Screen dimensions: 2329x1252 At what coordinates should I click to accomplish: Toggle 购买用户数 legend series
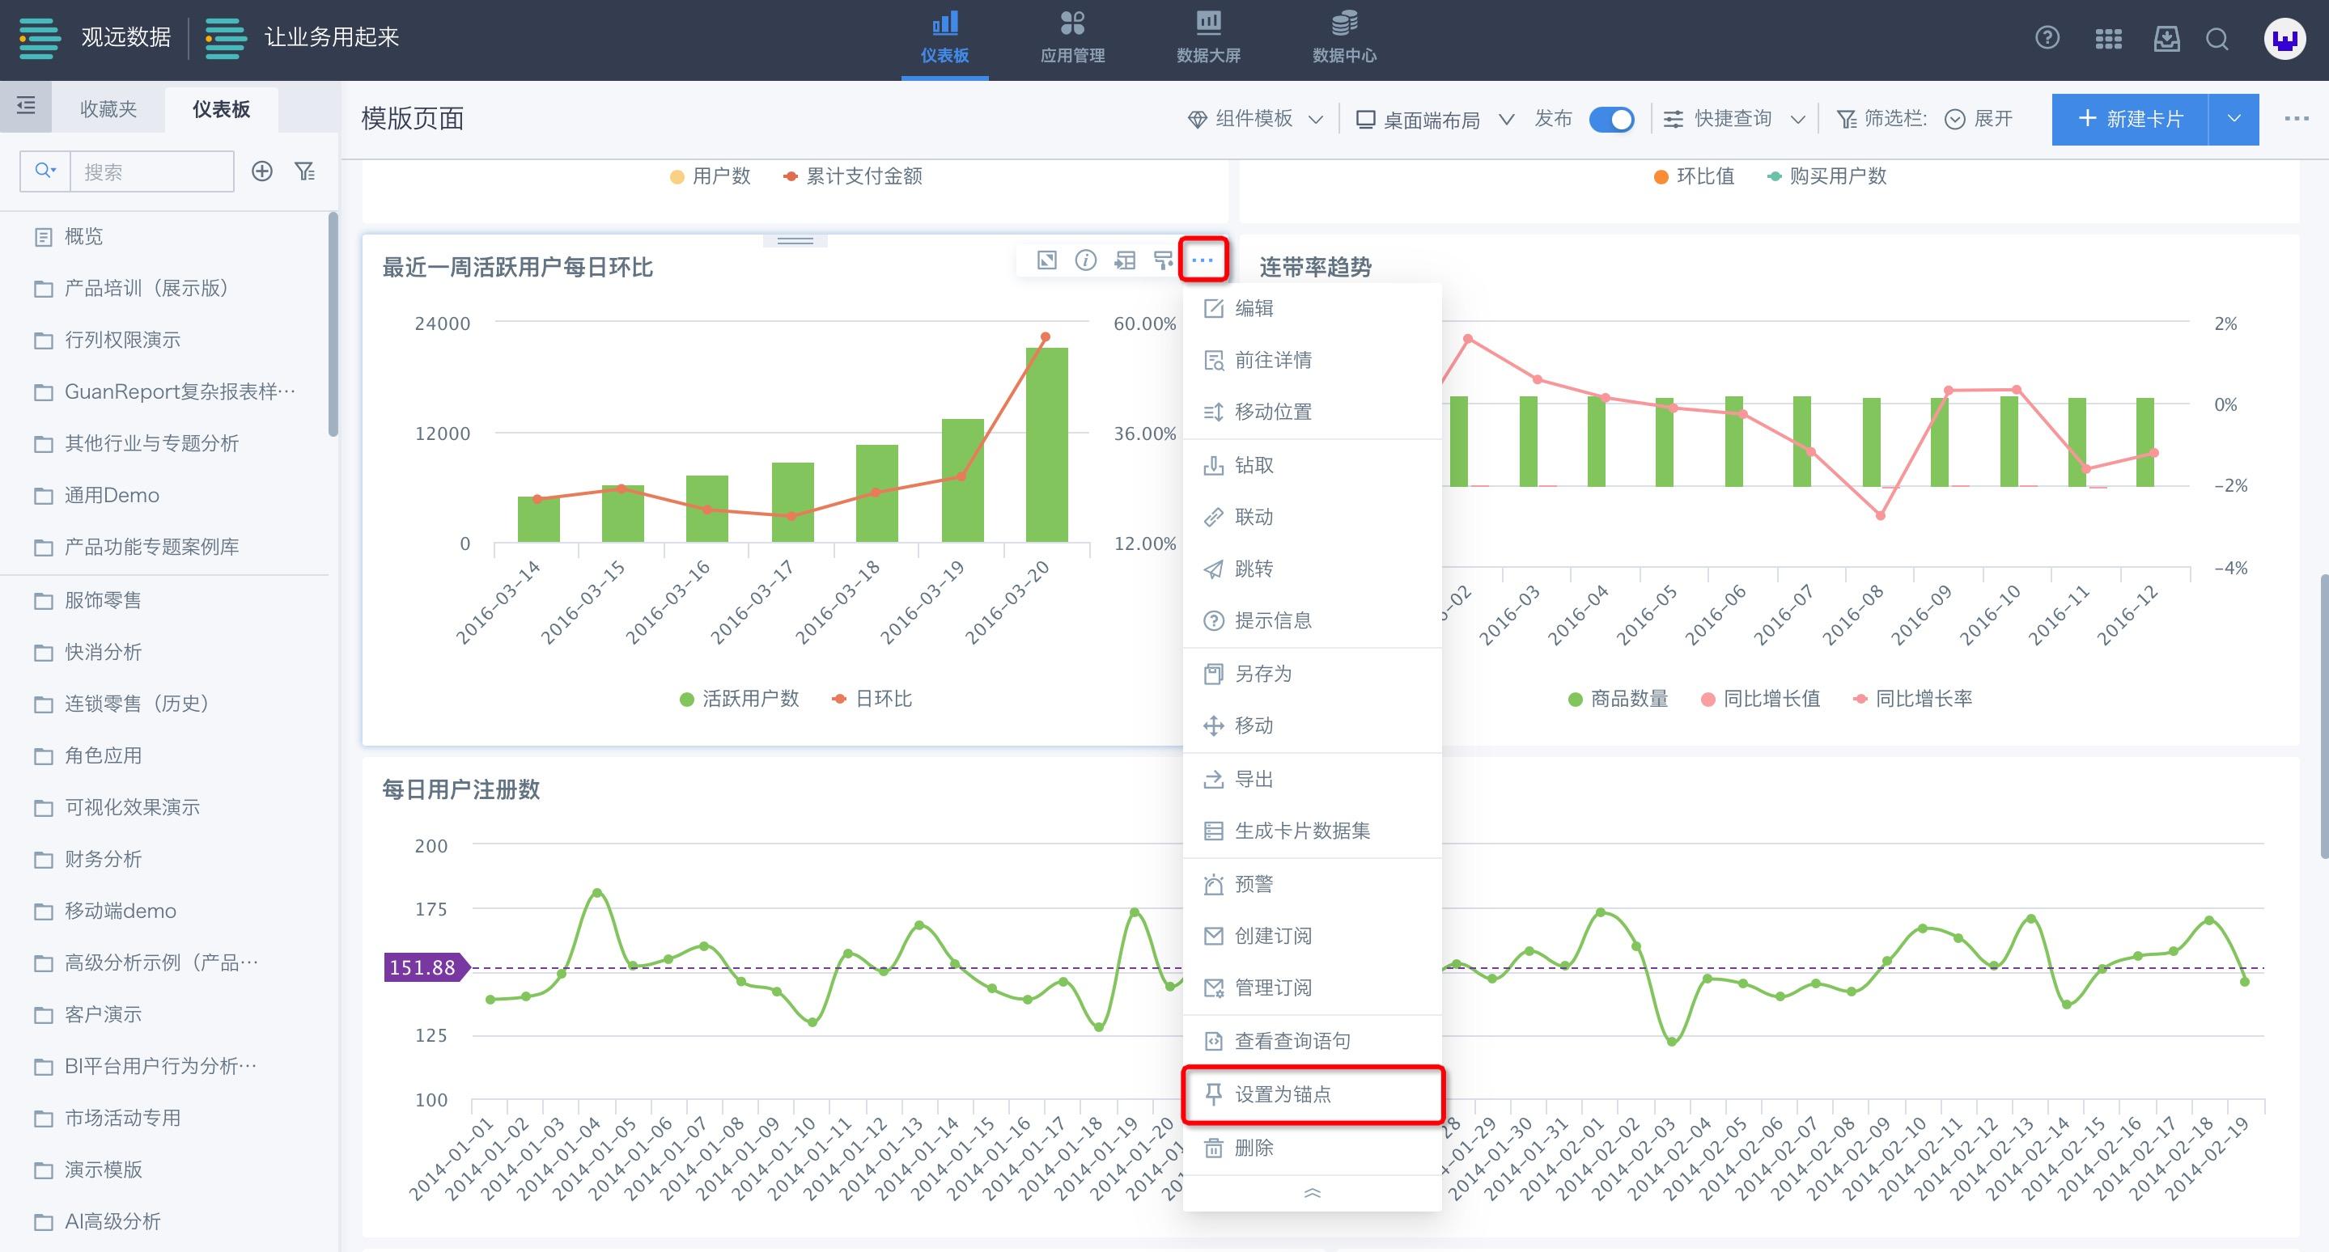(1826, 176)
